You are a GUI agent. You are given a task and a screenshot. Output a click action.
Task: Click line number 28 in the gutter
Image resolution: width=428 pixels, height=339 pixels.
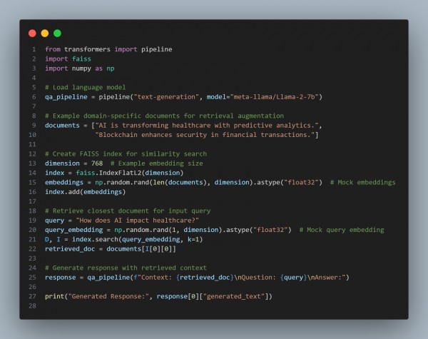32,306
